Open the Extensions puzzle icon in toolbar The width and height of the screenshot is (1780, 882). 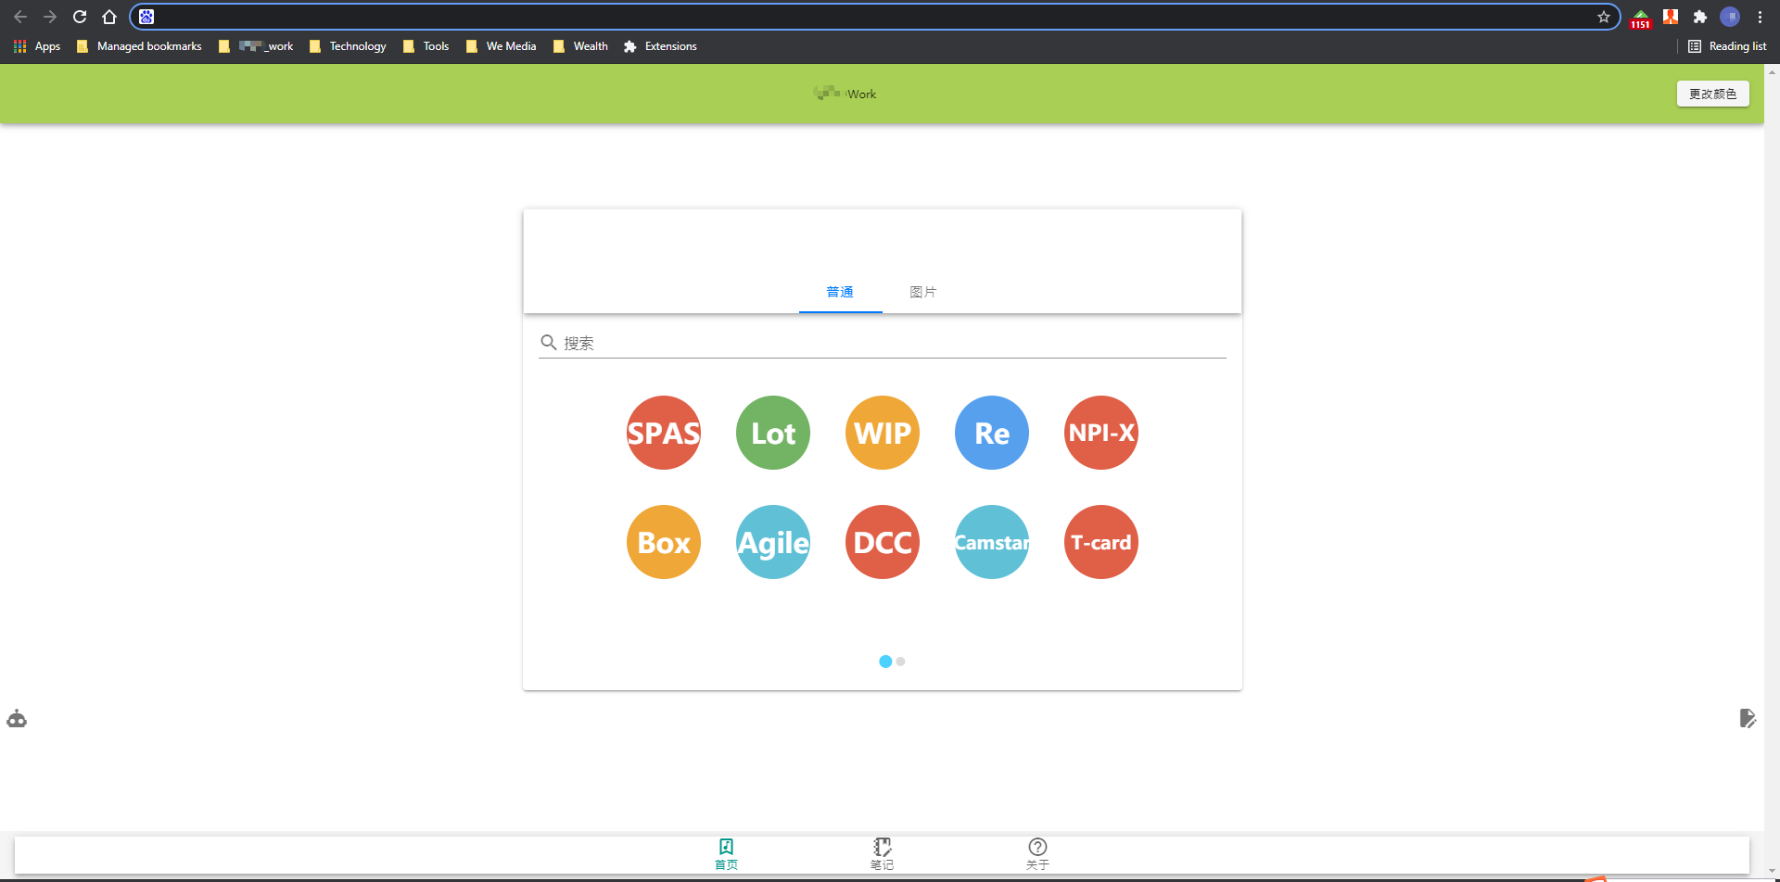(1700, 17)
